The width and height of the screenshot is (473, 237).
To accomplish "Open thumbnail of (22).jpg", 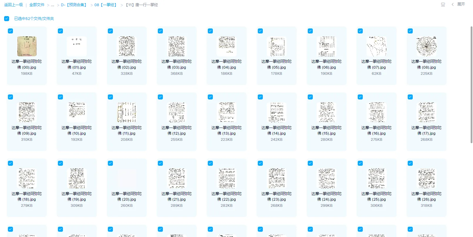I will tap(227, 178).
